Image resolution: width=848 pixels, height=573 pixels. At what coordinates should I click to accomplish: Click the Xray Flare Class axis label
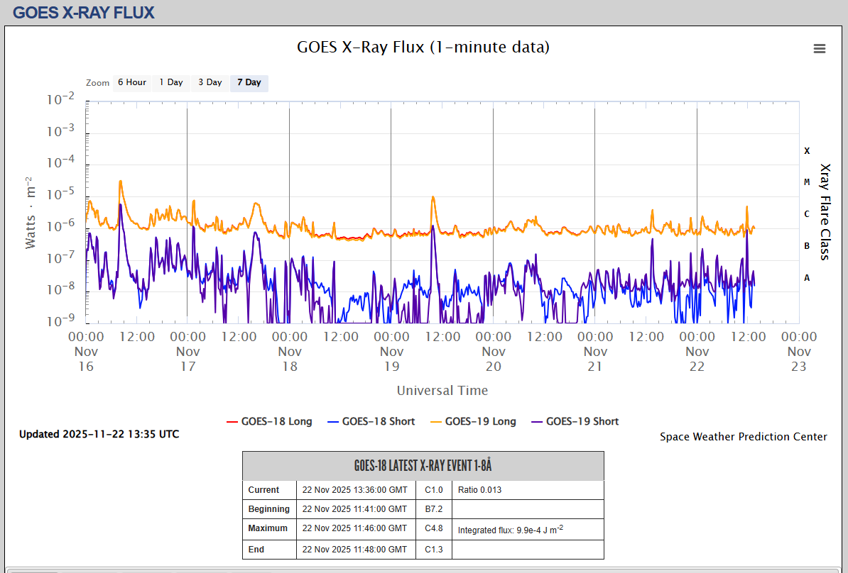[x=825, y=212]
